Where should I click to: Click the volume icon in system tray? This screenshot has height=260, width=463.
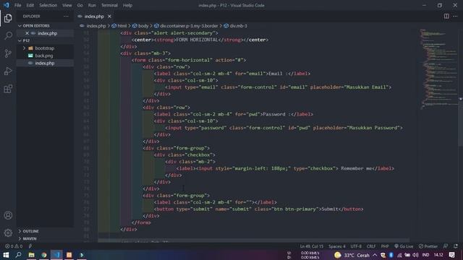pos(415,255)
